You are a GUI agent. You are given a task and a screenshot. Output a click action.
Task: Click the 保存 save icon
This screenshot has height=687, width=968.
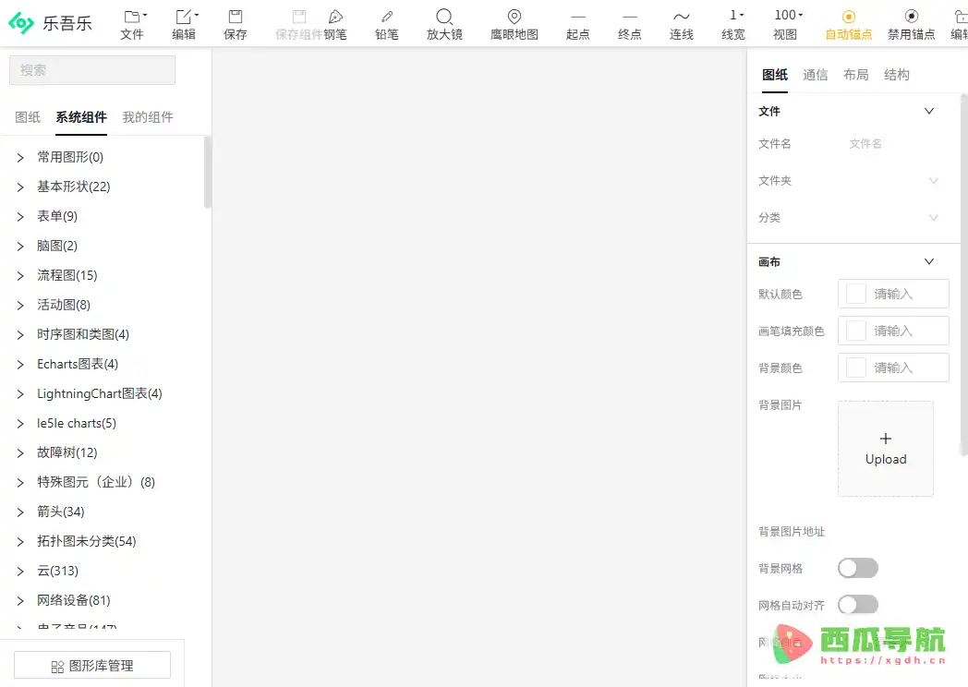click(236, 16)
